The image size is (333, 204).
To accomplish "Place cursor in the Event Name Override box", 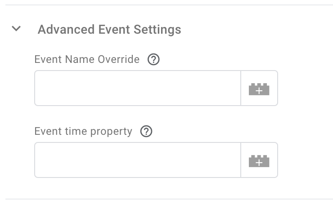I will click(138, 89).
